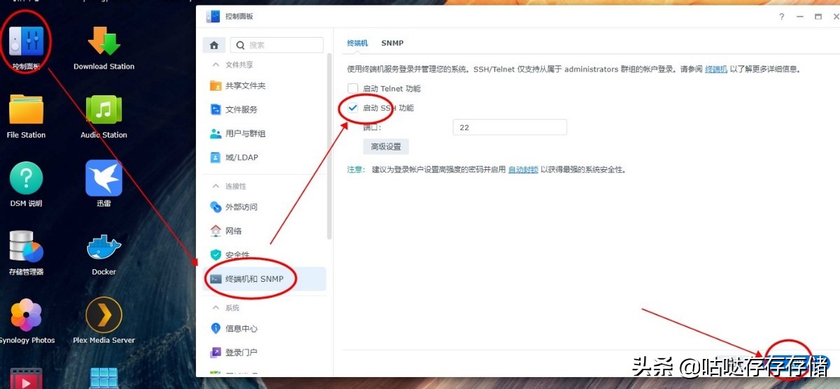Open Synology Photos desktop icon

tap(27, 315)
